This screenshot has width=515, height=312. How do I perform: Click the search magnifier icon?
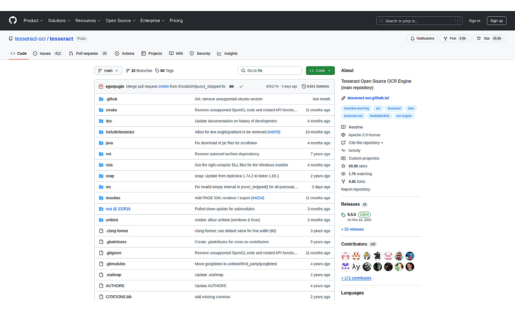tap(381, 21)
